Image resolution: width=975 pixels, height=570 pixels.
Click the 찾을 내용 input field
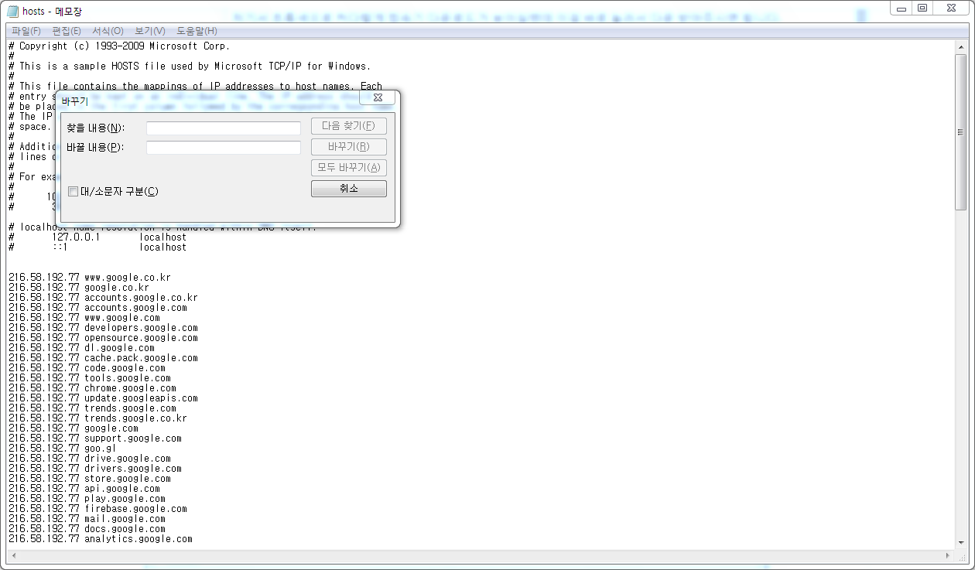224,128
